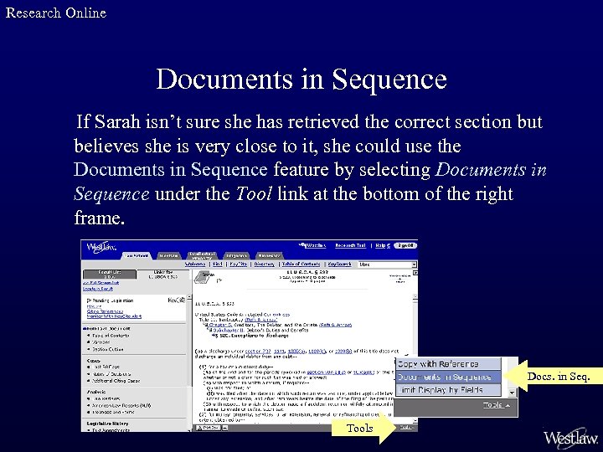Open the book icon beside the document title
This screenshot has height=452, width=603.
pos(204,277)
